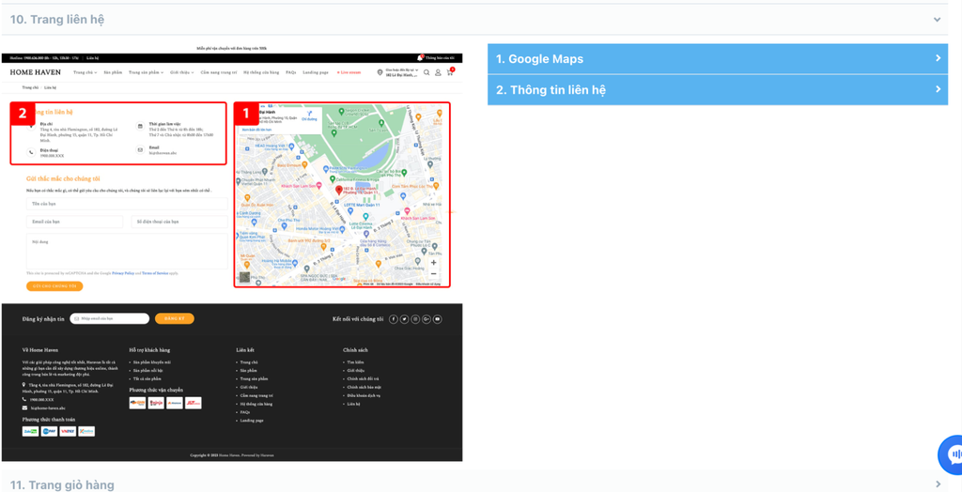Click the orange 'Đăng ký' subscribe button
The height and width of the screenshot is (492, 962).
[x=174, y=319]
